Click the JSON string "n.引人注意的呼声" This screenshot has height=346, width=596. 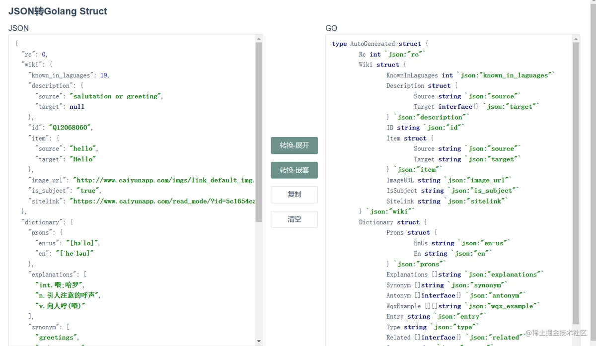coord(68,295)
